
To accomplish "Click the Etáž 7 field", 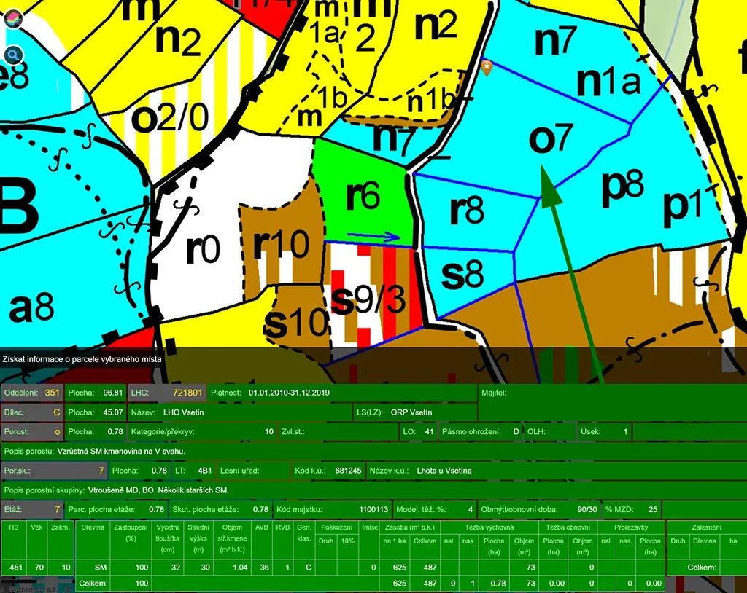I will (32, 509).
